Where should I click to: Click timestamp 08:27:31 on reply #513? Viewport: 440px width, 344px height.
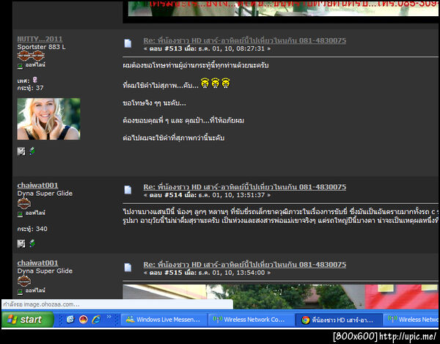252,48
